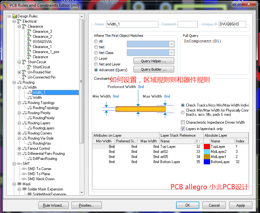Select the Net and Layer radio option
The height and width of the screenshot is (213, 260).
tap(96, 64)
